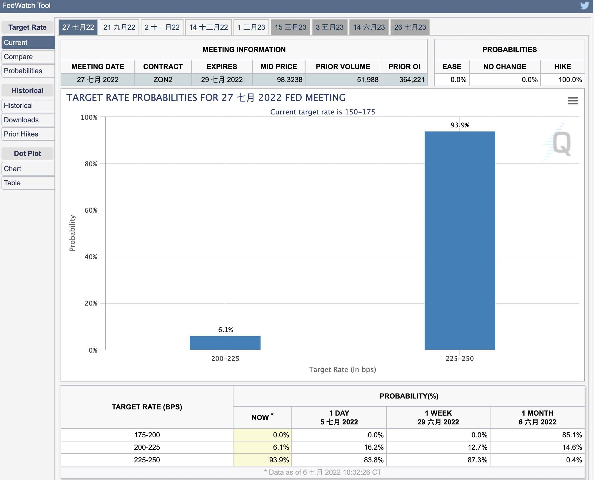Click the 1 MONTH 85.1% cell
This screenshot has height=480, width=594.
(x=538, y=435)
